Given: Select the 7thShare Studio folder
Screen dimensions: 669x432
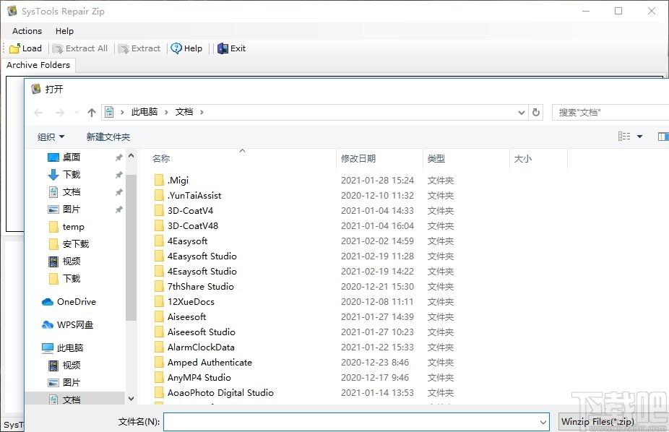Looking at the screenshot, I should pyautogui.click(x=201, y=287).
